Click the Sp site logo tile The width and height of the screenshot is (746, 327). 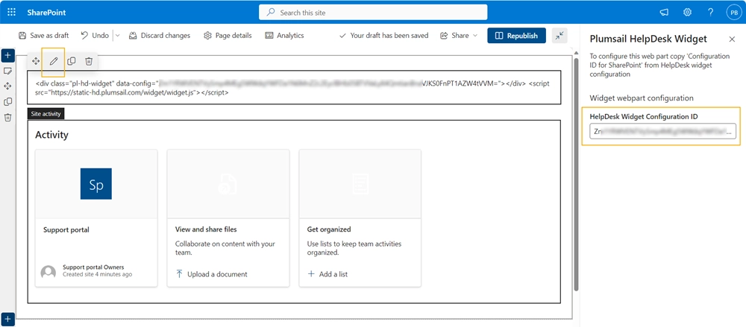[96, 183]
